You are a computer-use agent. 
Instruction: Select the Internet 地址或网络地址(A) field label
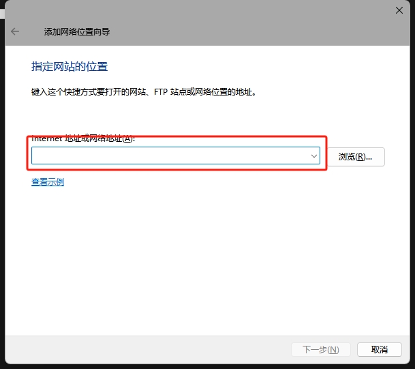pyautogui.click(x=83, y=138)
